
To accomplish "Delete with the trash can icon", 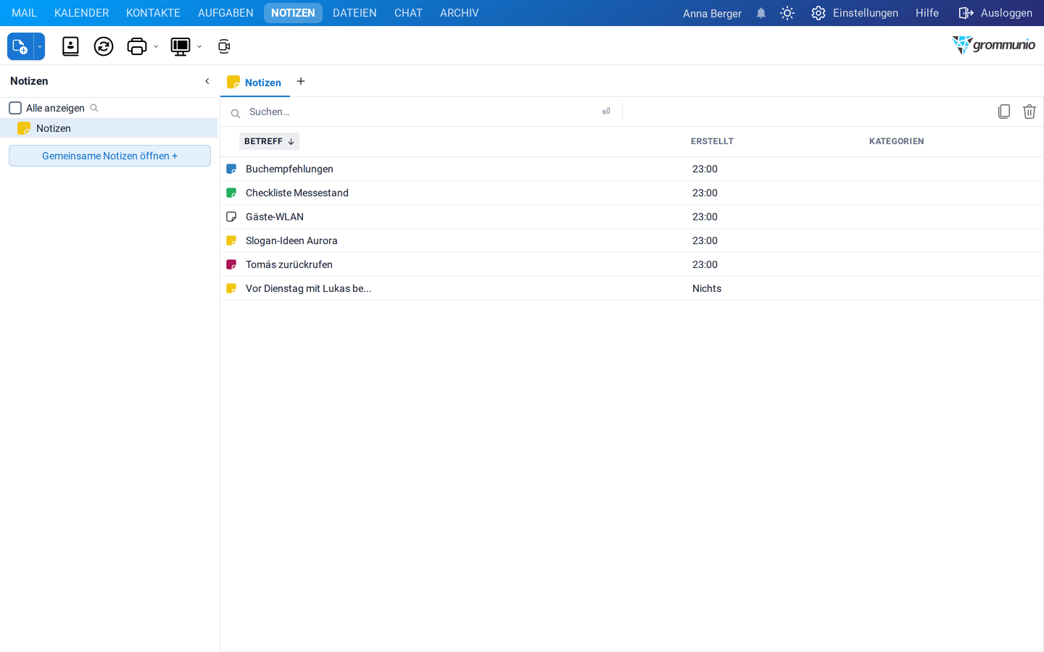I will tap(1029, 112).
